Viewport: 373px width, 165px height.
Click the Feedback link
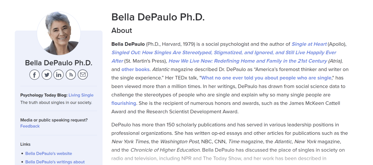[30, 126]
